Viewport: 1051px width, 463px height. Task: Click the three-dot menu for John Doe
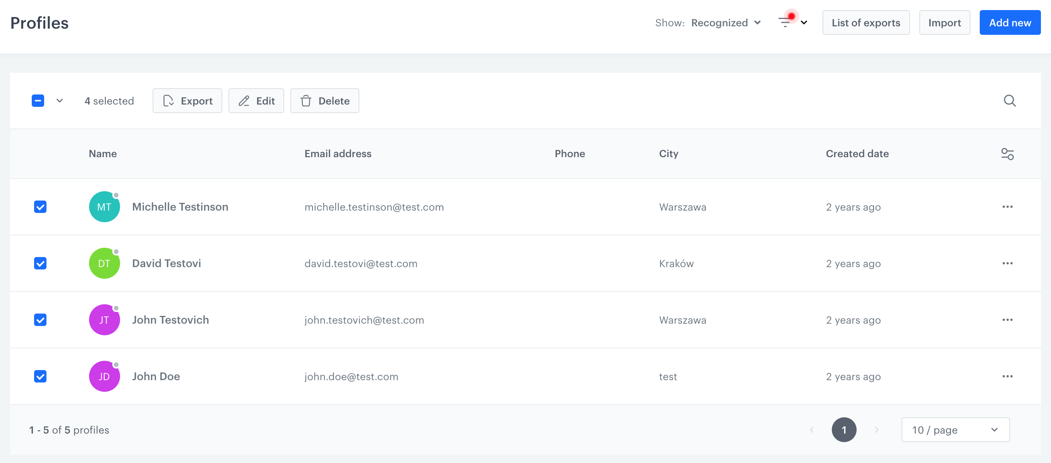1007,376
